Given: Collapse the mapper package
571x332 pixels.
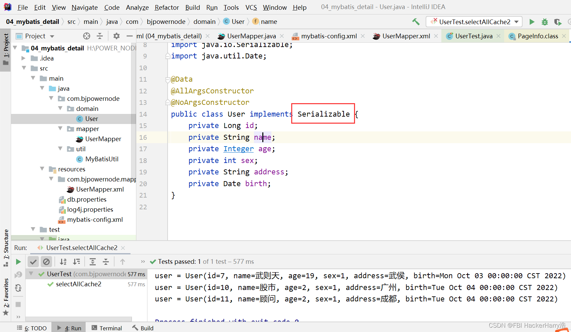Looking at the screenshot, I should [60, 129].
